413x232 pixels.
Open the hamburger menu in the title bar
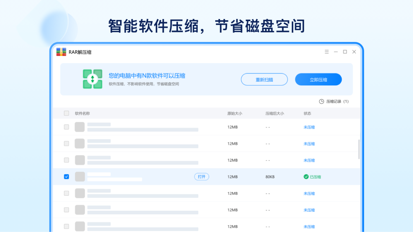coord(327,52)
